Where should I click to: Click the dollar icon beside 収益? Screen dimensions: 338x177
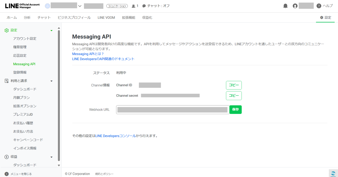pos(7,157)
